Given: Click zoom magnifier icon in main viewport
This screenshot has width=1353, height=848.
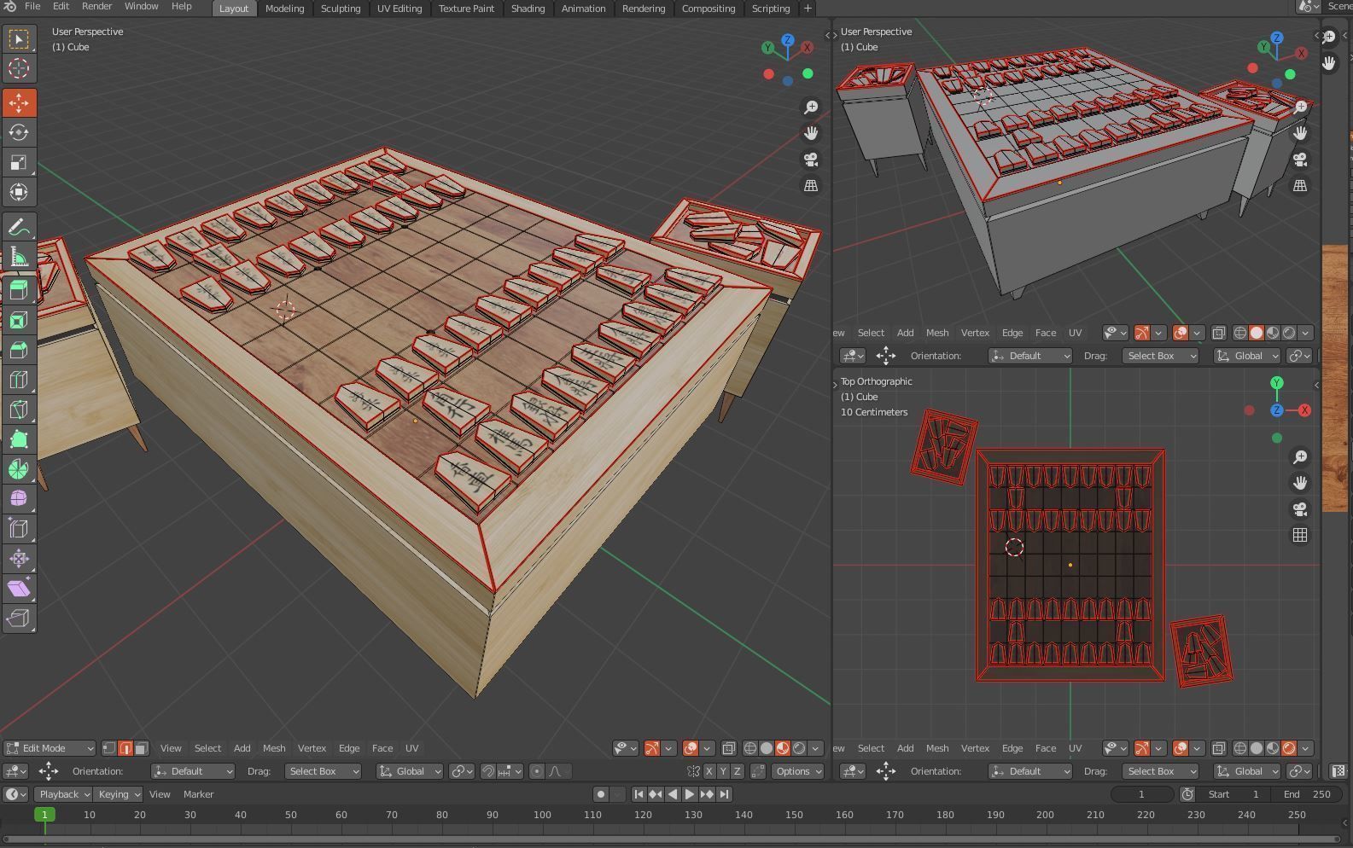Looking at the screenshot, I should click(811, 107).
